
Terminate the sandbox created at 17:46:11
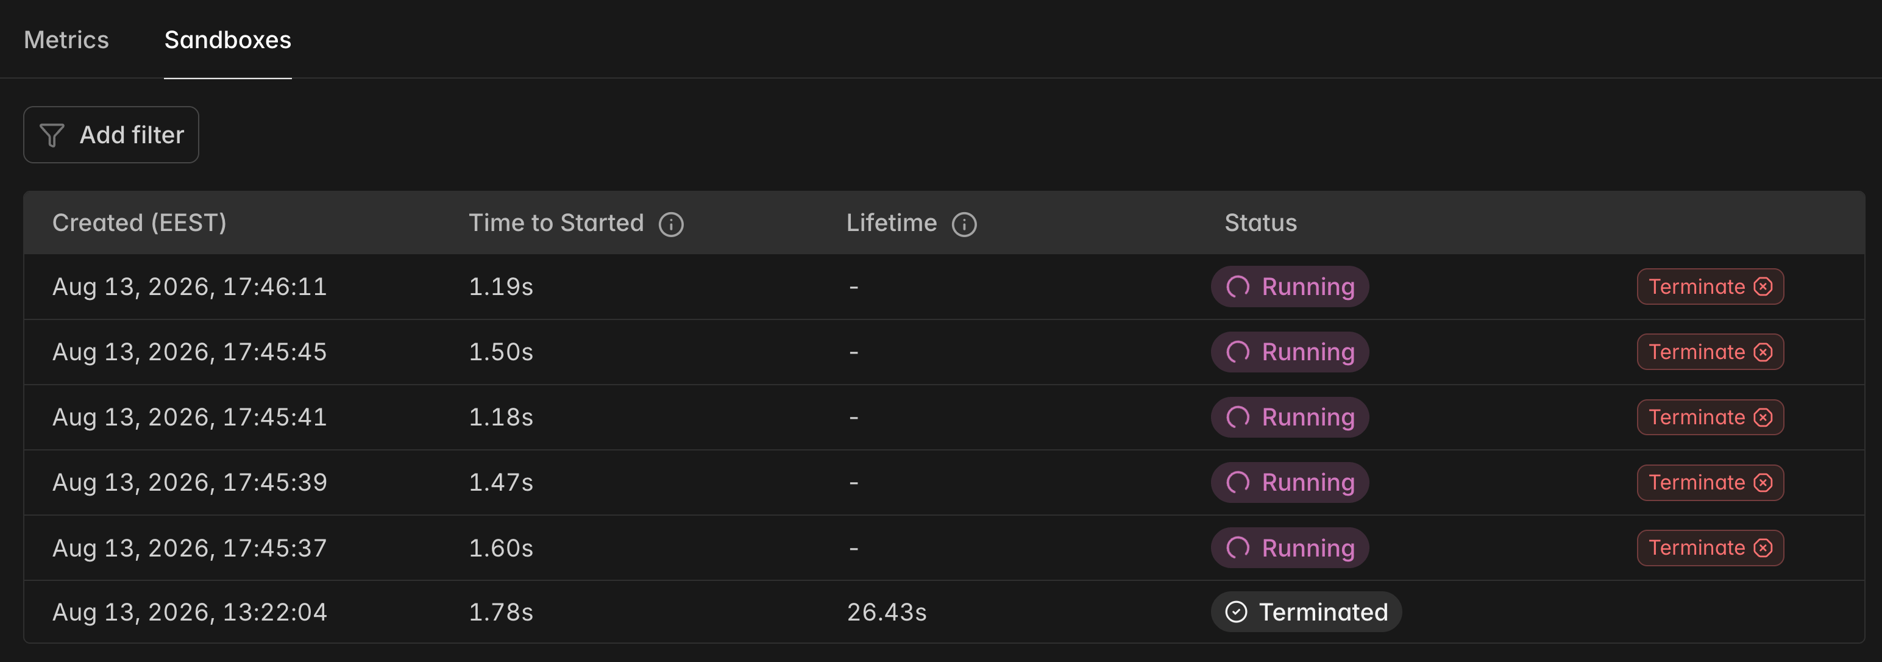tap(1710, 287)
